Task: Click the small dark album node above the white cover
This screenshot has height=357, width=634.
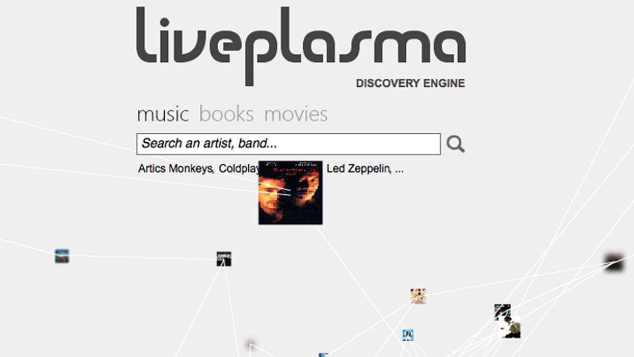Action: [x=502, y=312]
